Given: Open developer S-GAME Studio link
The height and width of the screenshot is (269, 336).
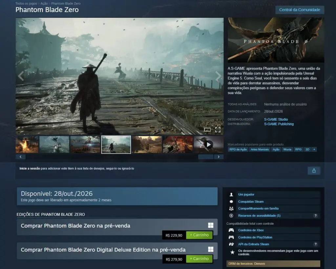Looking at the screenshot, I should pos(276,119).
